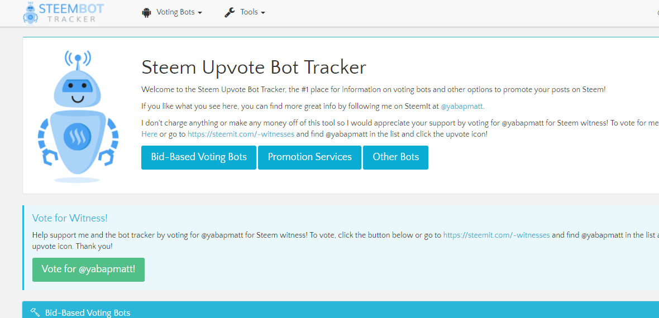659x318 pixels.
Task: Open the steemit.com/~witnesses link in the welcome text
Action: point(241,134)
